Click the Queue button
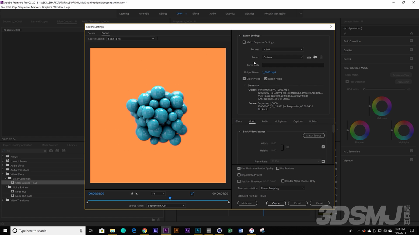The height and width of the screenshot is (235, 419). click(276, 203)
